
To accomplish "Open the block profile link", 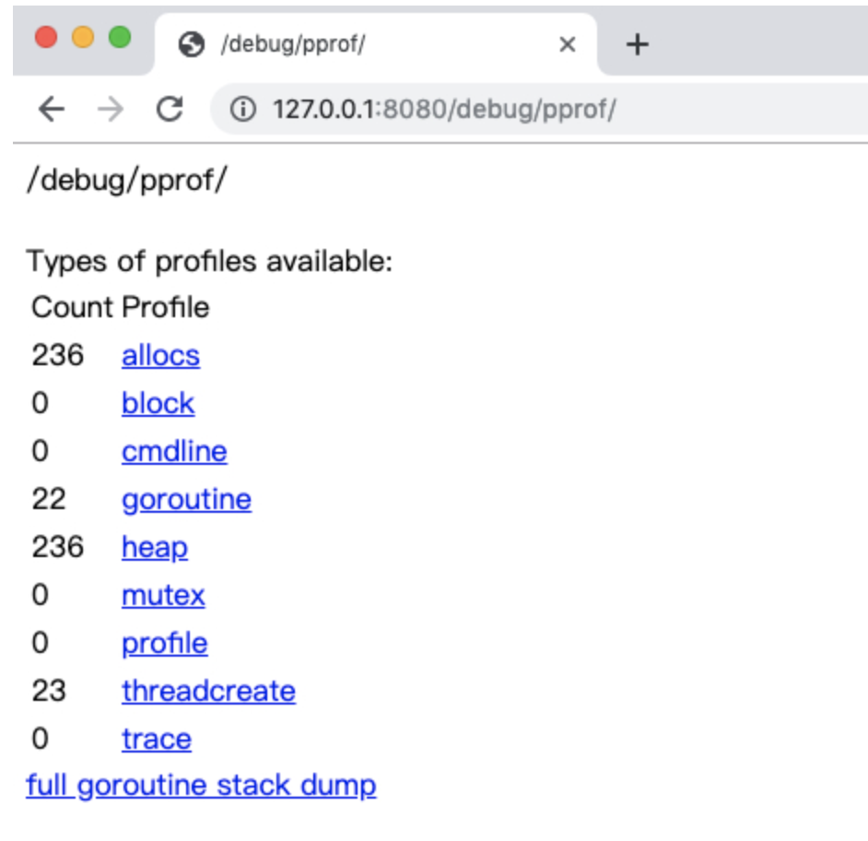I will [158, 404].
